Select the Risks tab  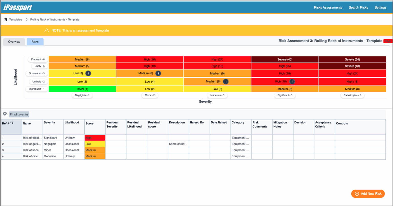click(35, 42)
